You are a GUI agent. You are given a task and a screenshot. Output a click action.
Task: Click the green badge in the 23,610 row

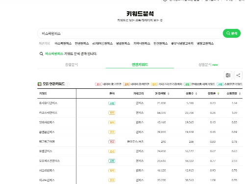[x=112, y=161]
